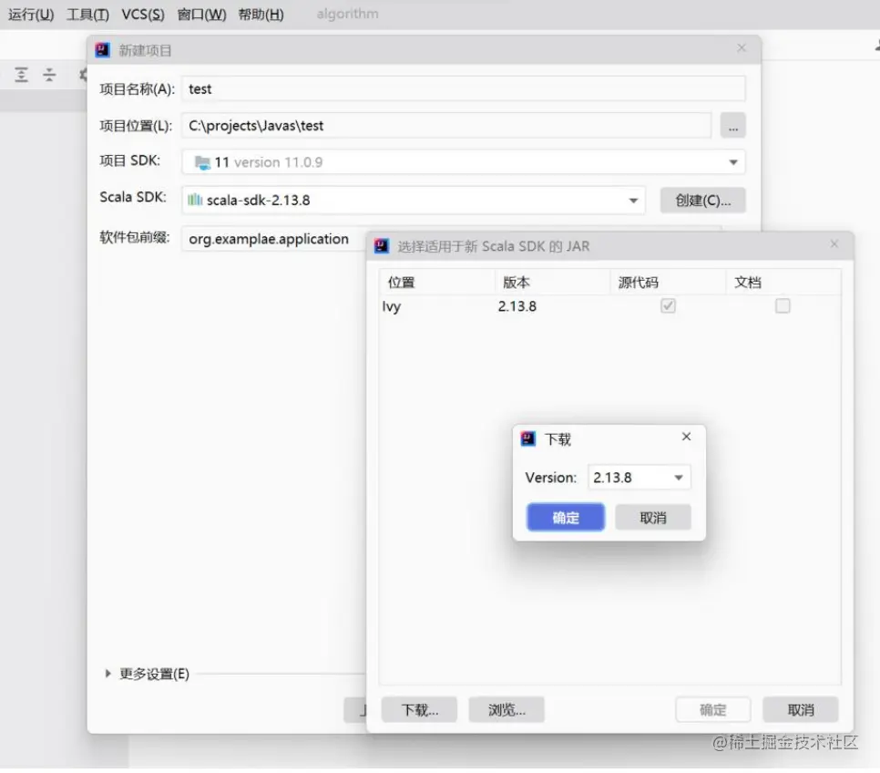
Task: Click the 2.13.8 version cell
Action: 517,306
